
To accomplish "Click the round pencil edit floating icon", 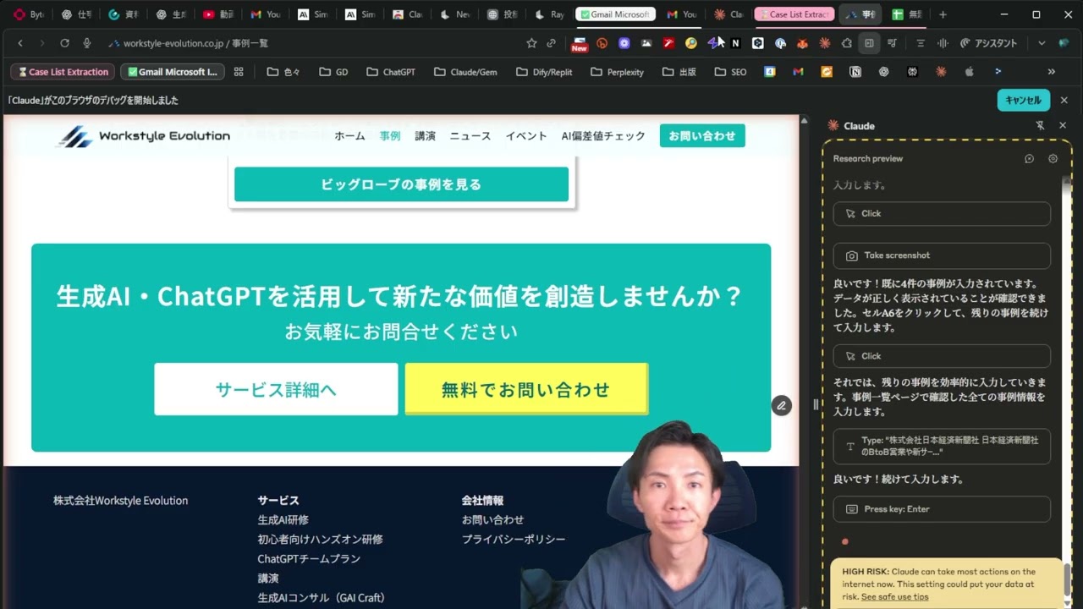I will point(781,406).
